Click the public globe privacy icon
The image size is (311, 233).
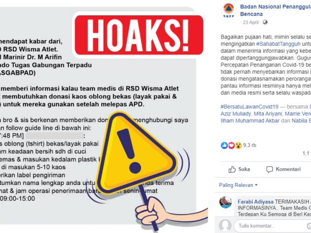265,22
